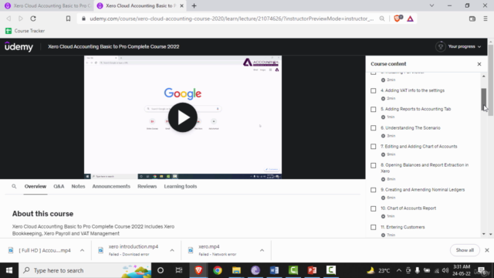Check lecture 11 Entering Customers
This screenshot has width=494, height=278.
pos(374,227)
